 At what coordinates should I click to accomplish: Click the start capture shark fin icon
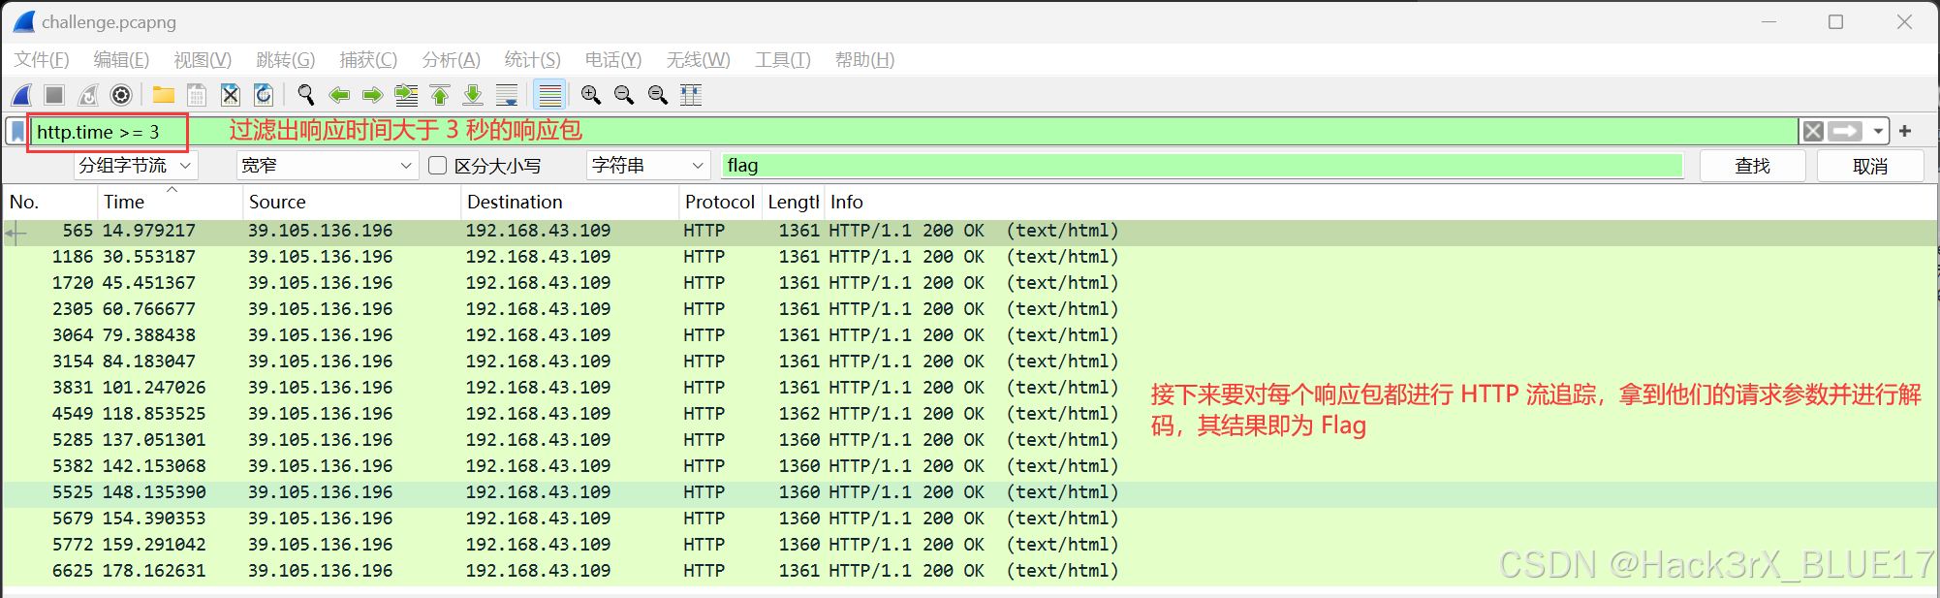pos(21,95)
